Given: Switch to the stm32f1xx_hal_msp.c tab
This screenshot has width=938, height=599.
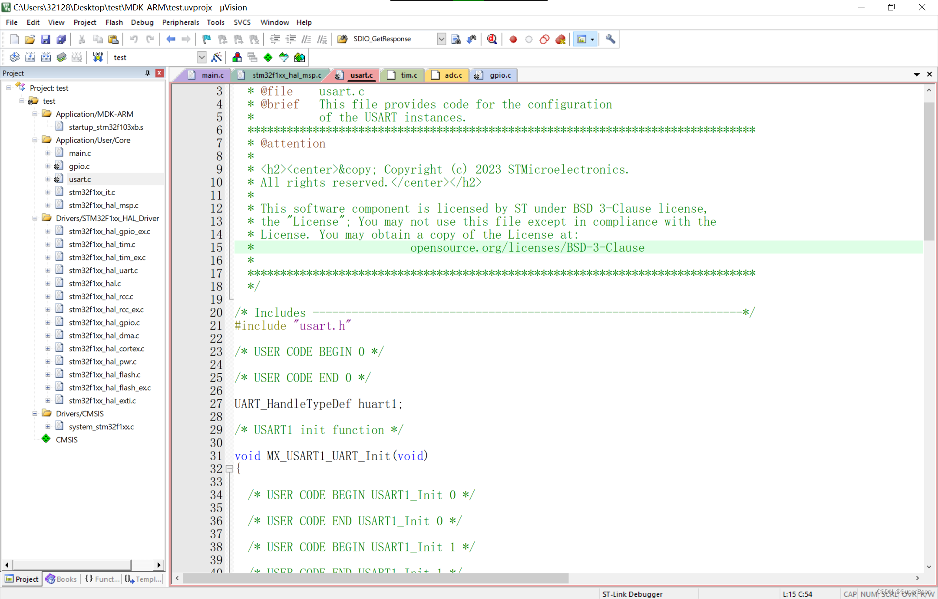Looking at the screenshot, I should 282,75.
